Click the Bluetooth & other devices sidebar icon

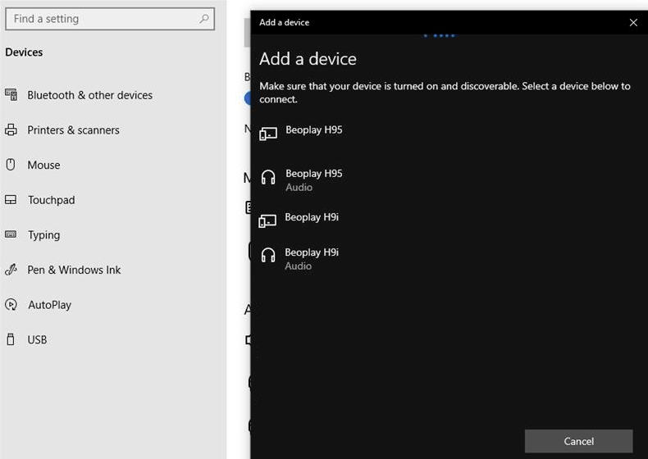[x=11, y=95]
